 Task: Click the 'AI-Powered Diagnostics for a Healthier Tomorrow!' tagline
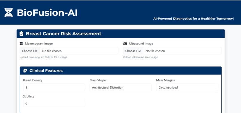pyautogui.click(x=193, y=19)
